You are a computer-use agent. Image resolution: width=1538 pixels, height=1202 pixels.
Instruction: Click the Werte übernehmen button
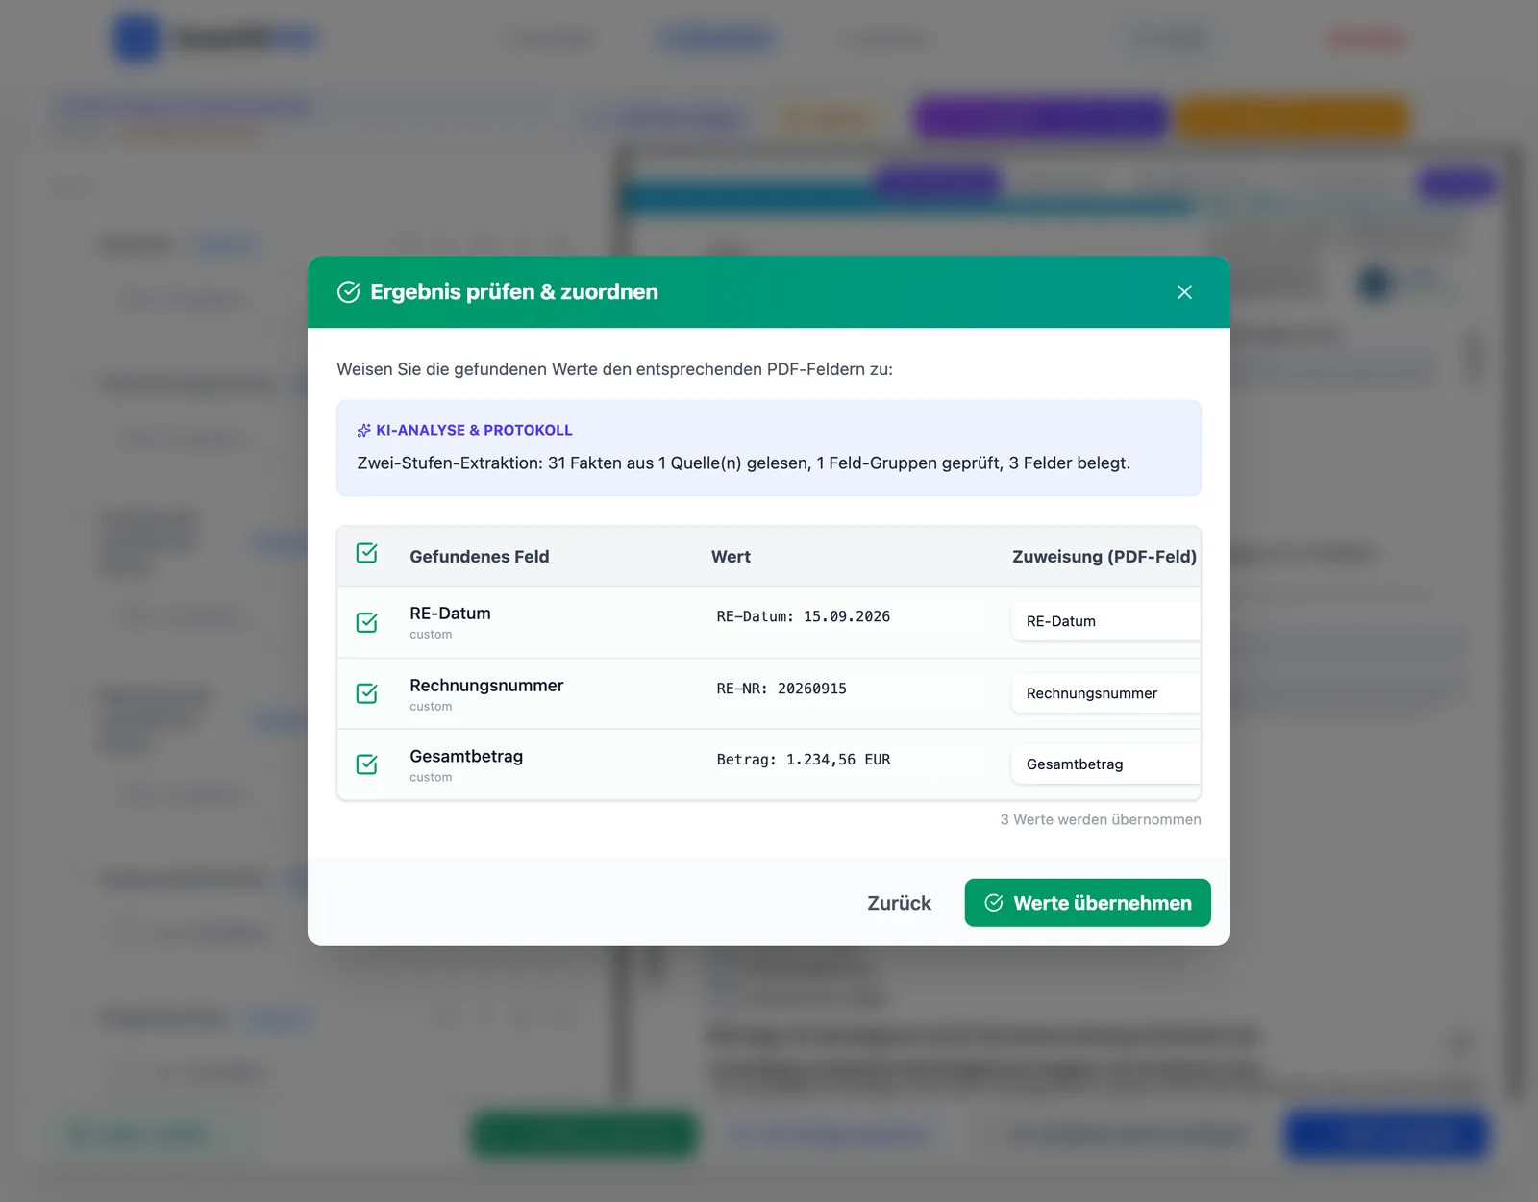click(x=1087, y=903)
